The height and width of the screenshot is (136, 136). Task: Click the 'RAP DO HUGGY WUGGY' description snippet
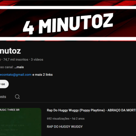coord(65,127)
